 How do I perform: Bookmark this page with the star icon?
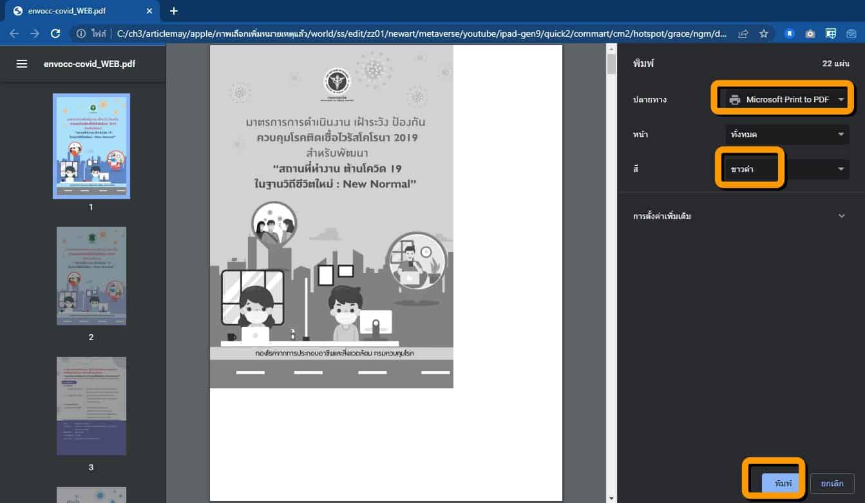764,33
